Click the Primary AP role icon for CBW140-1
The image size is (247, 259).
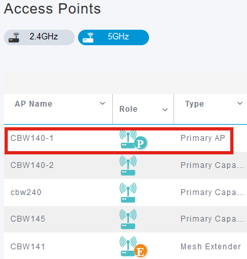pyautogui.click(x=133, y=140)
